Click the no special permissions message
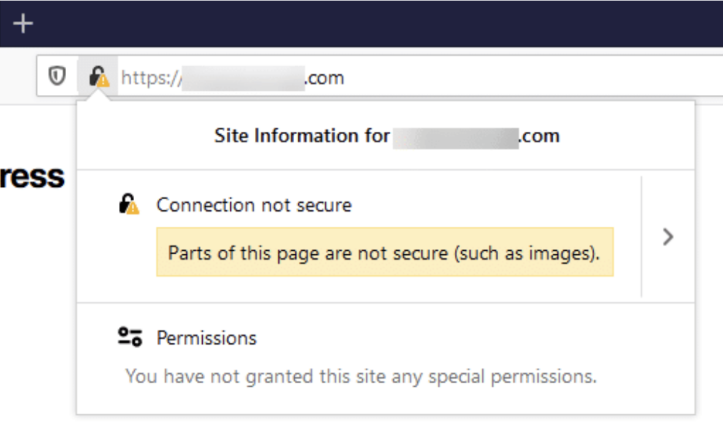Image resolution: width=723 pixels, height=445 pixels. point(361,376)
